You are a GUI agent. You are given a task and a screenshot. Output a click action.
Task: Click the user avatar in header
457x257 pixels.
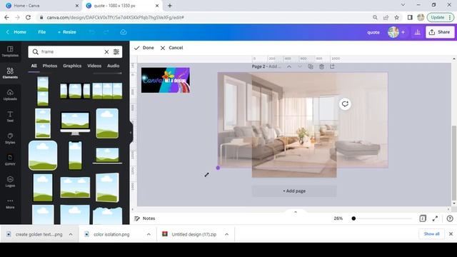click(393, 32)
